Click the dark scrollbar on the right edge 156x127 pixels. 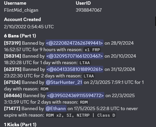pyautogui.click(x=155, y=21)
